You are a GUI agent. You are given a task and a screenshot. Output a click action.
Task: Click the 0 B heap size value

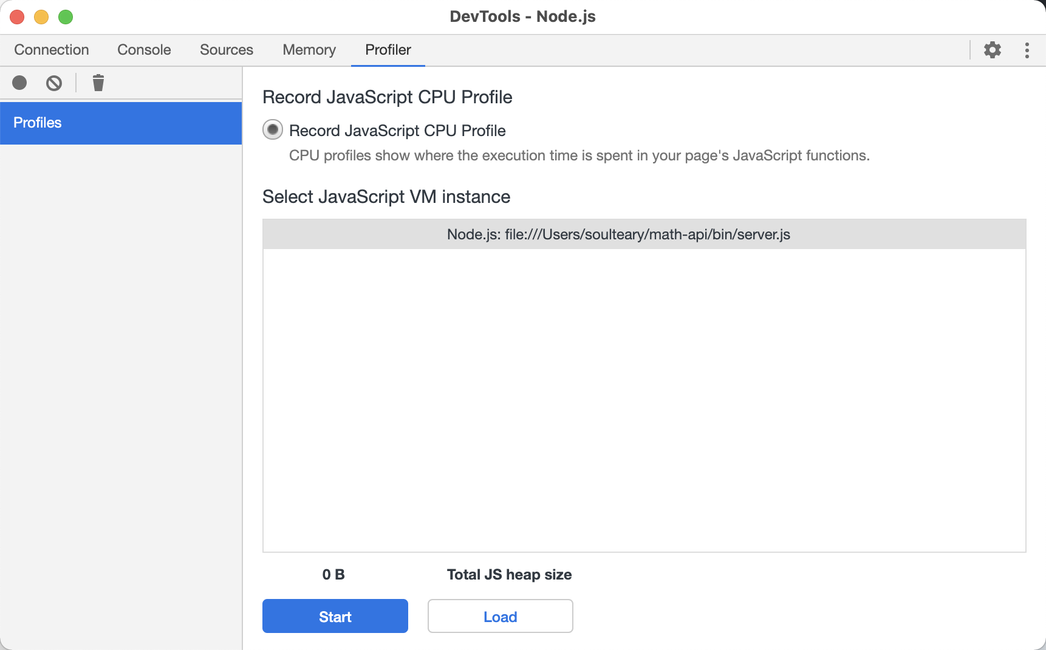333,575
